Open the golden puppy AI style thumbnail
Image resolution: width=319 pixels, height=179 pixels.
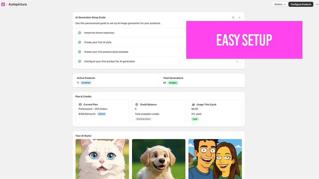tap(159, 159)
